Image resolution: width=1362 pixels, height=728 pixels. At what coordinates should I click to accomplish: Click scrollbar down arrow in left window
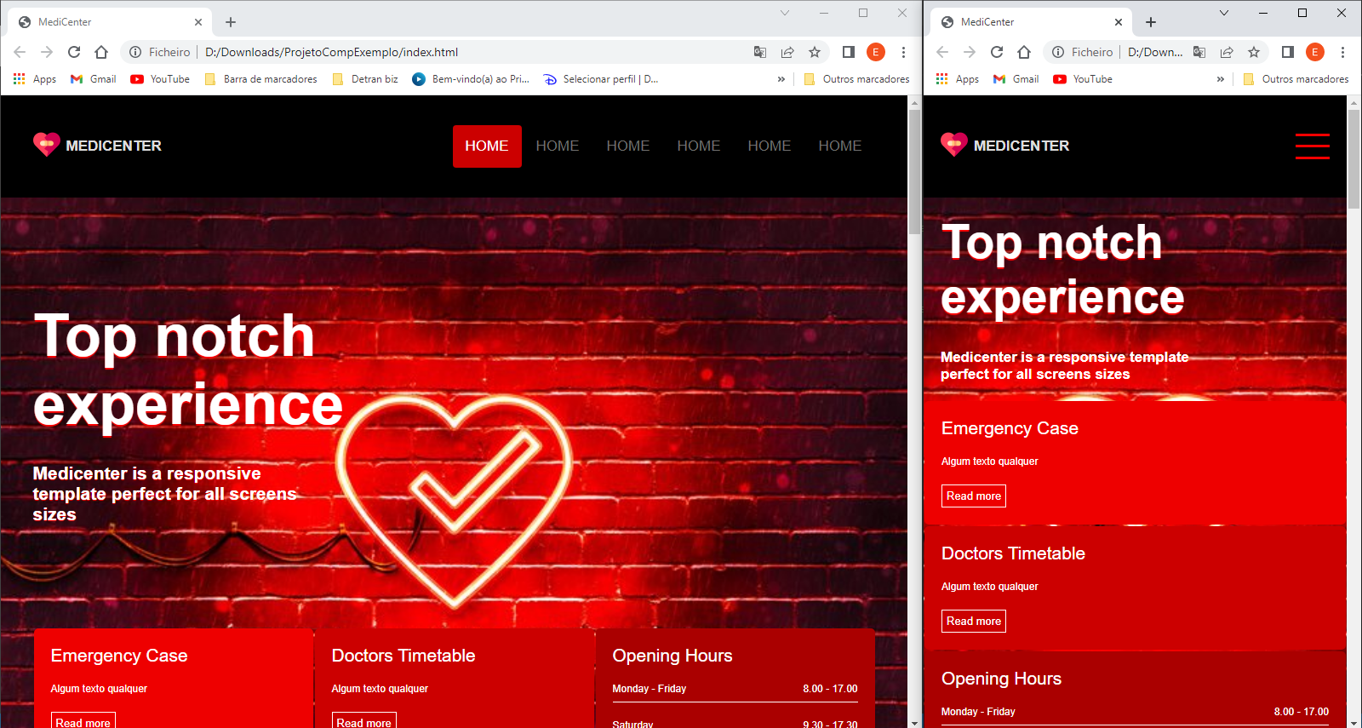(914, 723)
